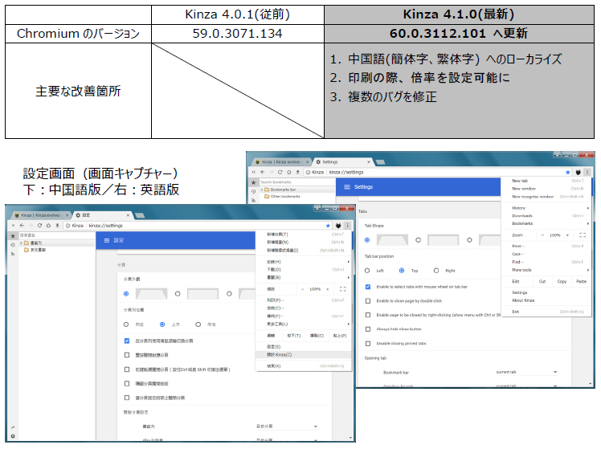Select the 'Right' tab bar position radio button
This screenshot has width=601, height=453.
pos(436,271)
